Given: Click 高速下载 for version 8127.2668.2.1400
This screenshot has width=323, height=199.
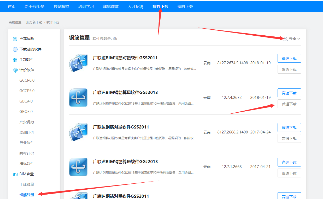Looking at the screenshot, I should tap(289, 127).
